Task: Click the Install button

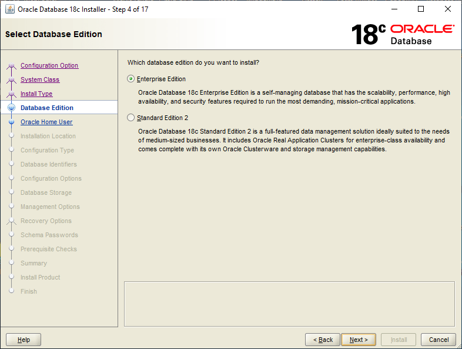Action: tap(399, 340)
